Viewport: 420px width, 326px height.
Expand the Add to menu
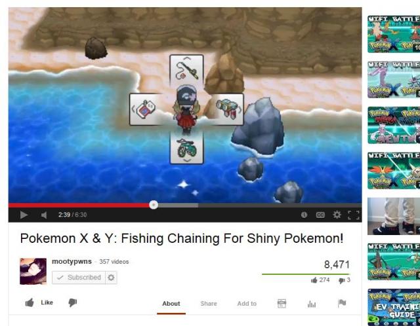(247, 304)
